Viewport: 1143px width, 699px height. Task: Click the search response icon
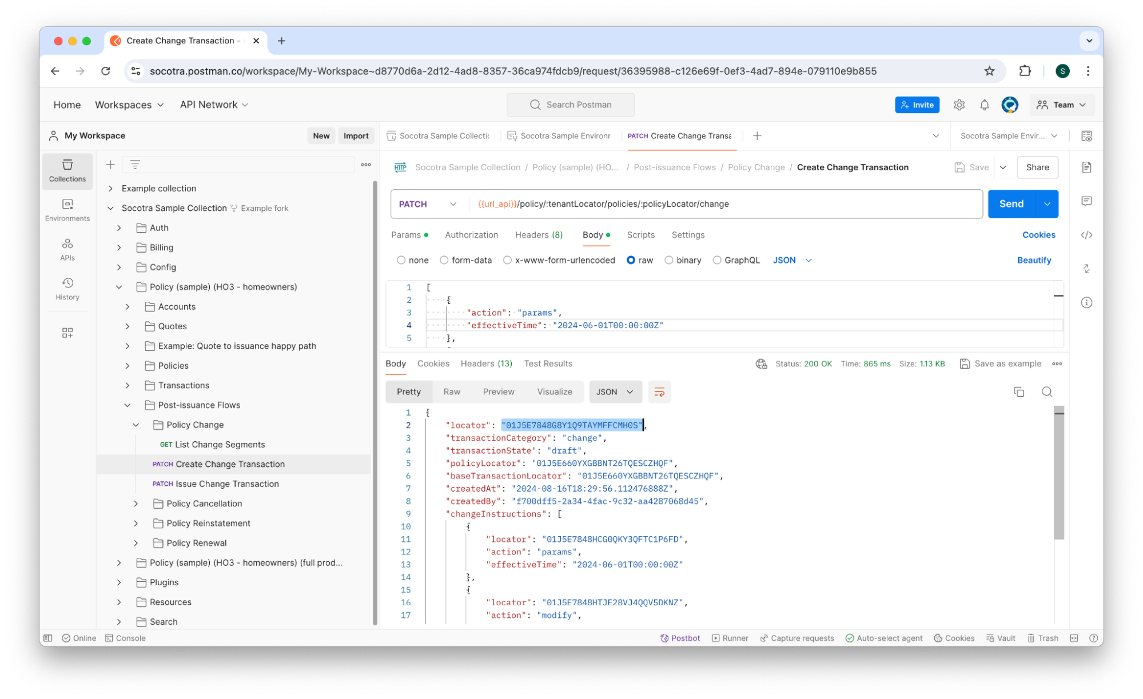[1046, 392]
